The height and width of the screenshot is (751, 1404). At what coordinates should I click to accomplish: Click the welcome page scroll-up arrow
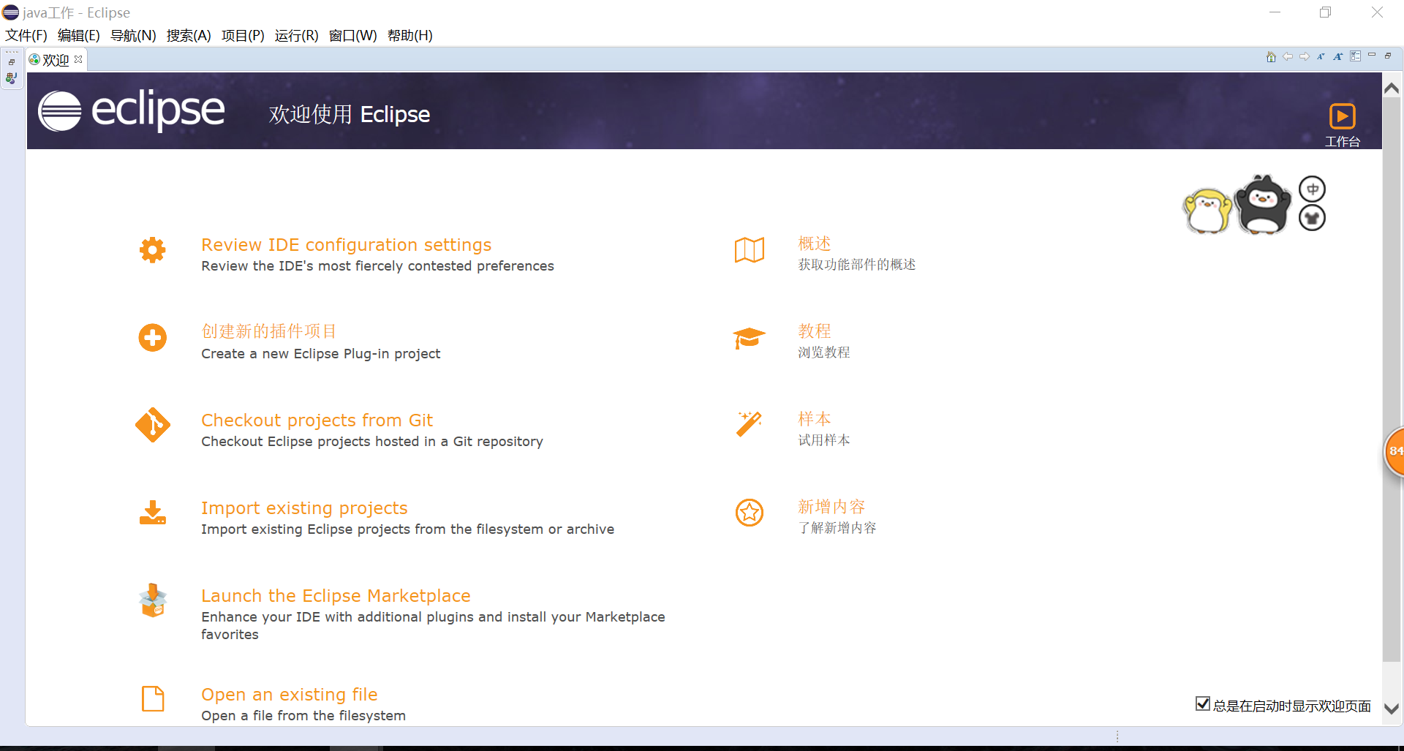click(1392, 88)
